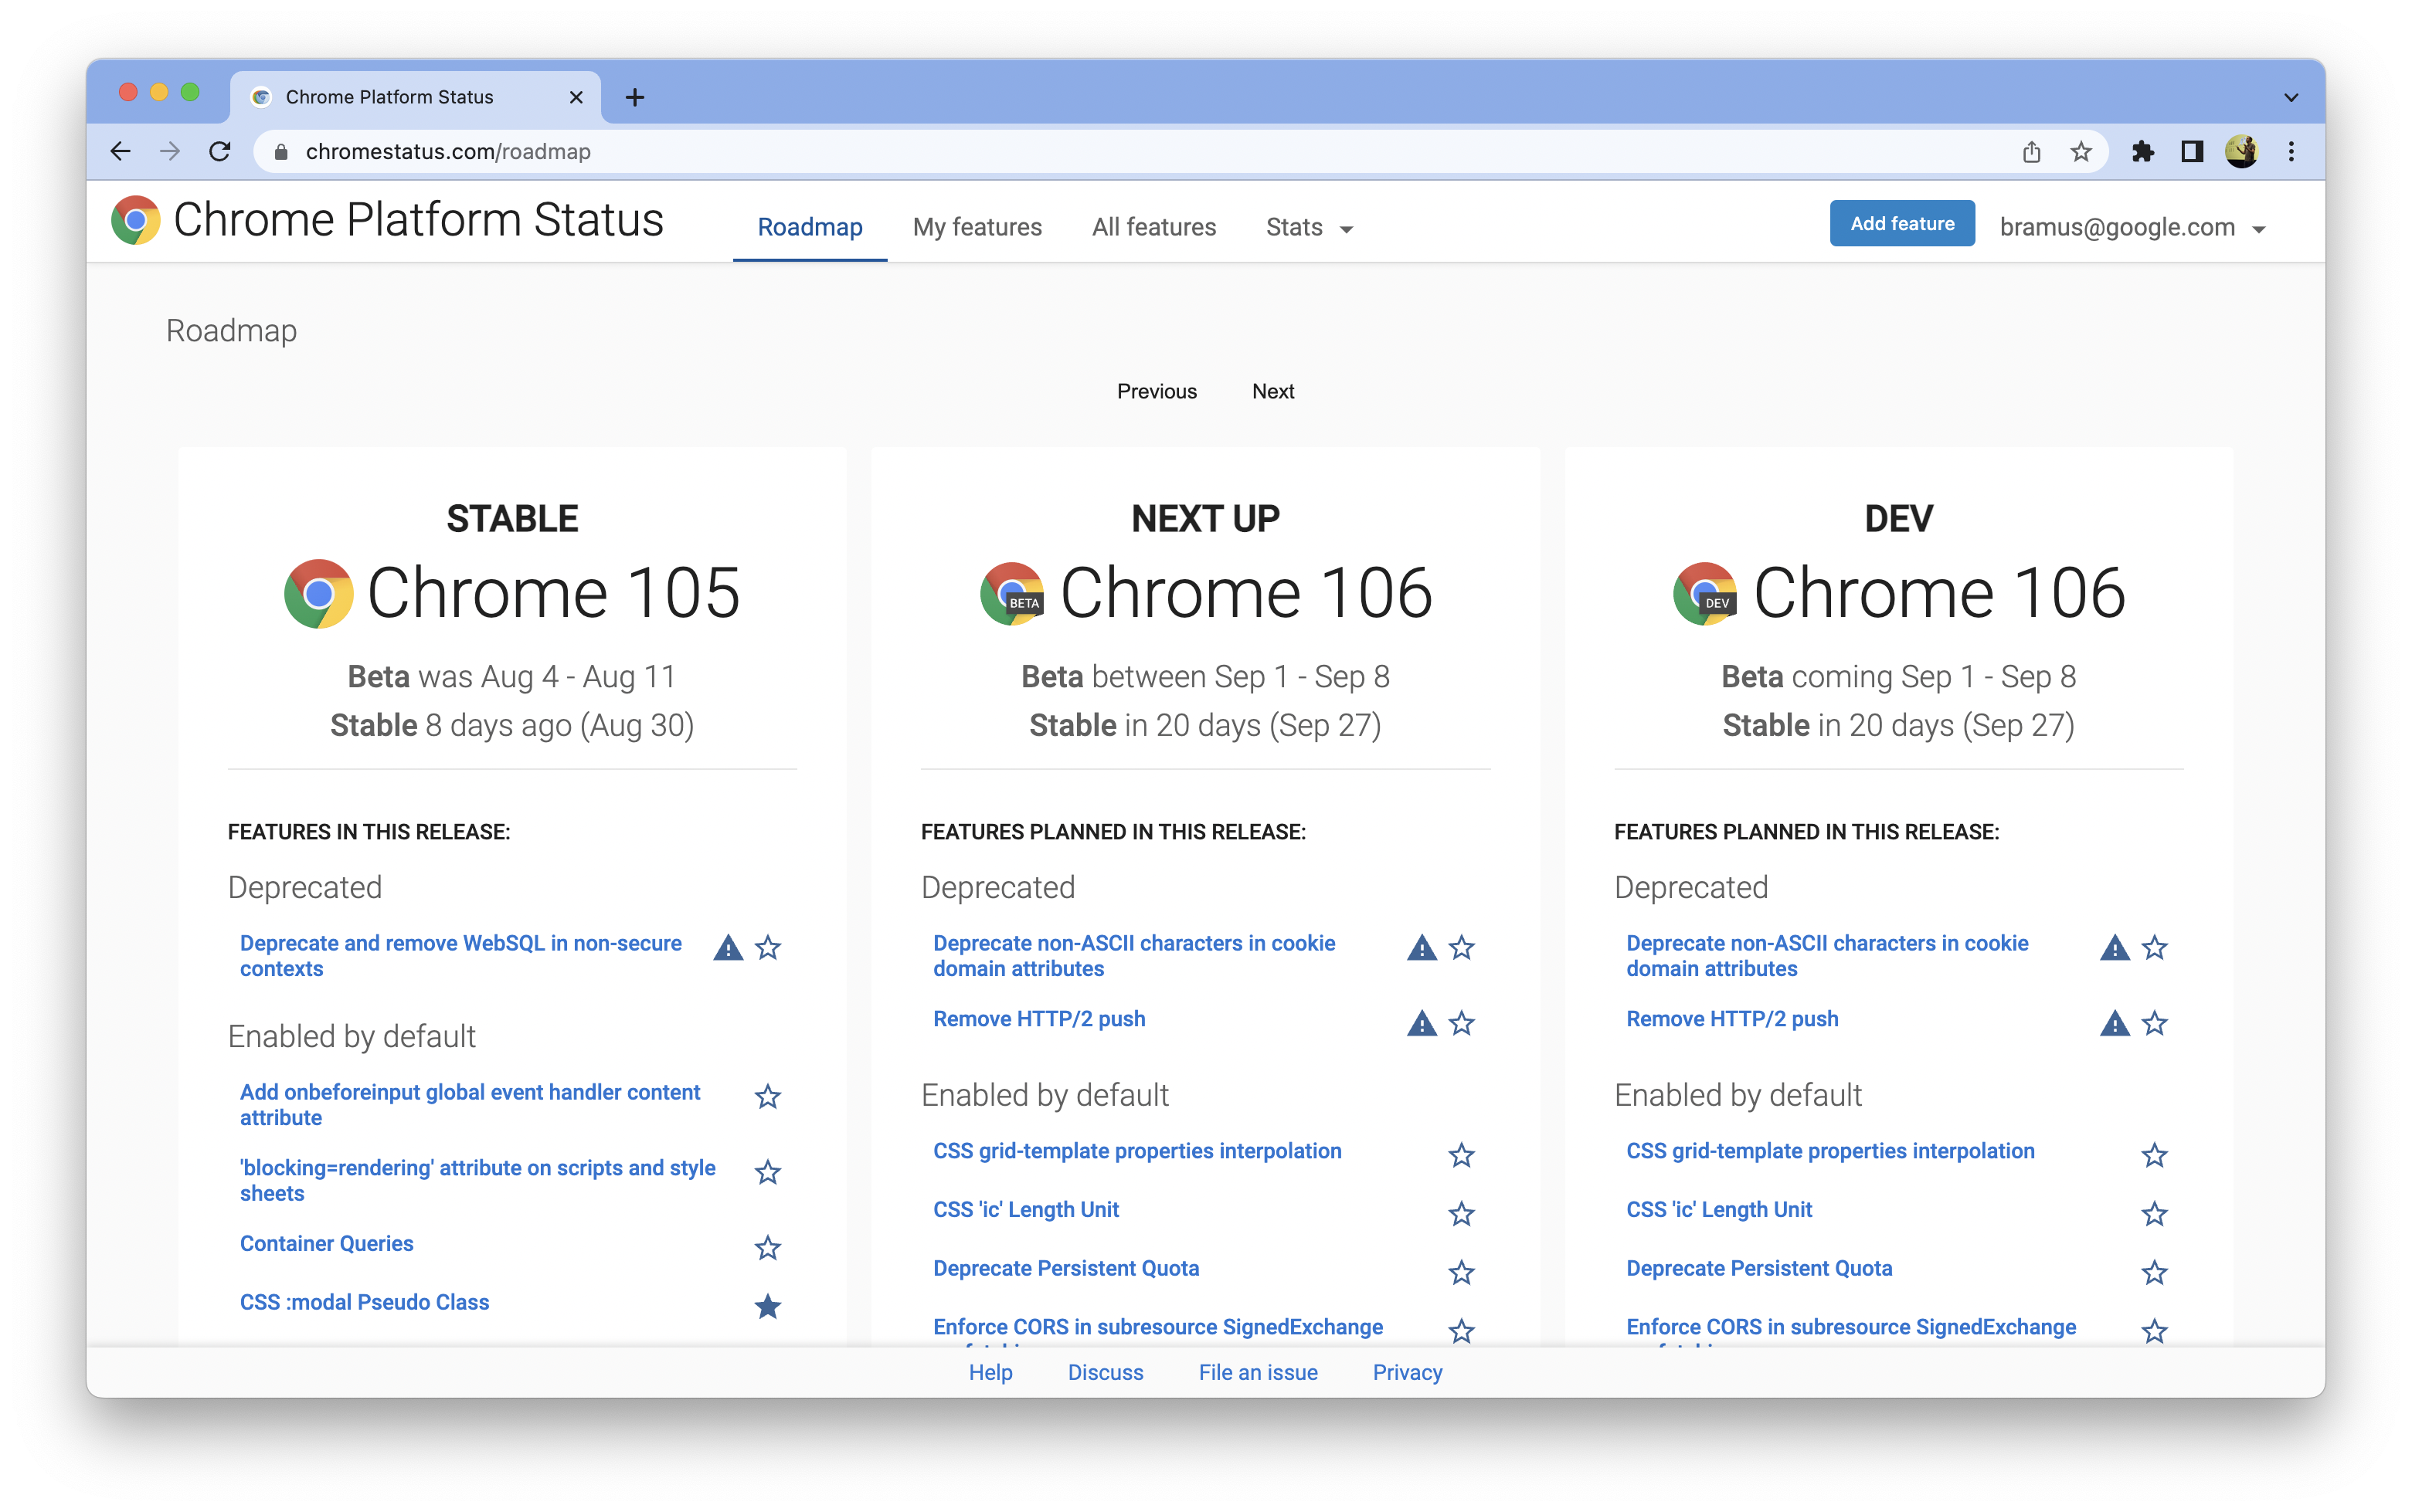This screenshot has height=1512, width=2412.
Task: Expand the Stats dropdown menu
Action: (x=1309, y=227)
